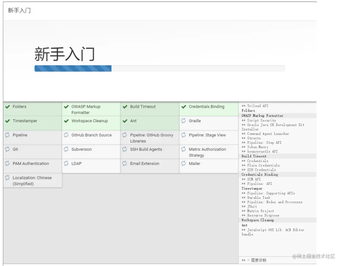Click the '** Script Security' log entry
Image resolution: width=342 pixels, height=266 pixels.
point(259,120)
